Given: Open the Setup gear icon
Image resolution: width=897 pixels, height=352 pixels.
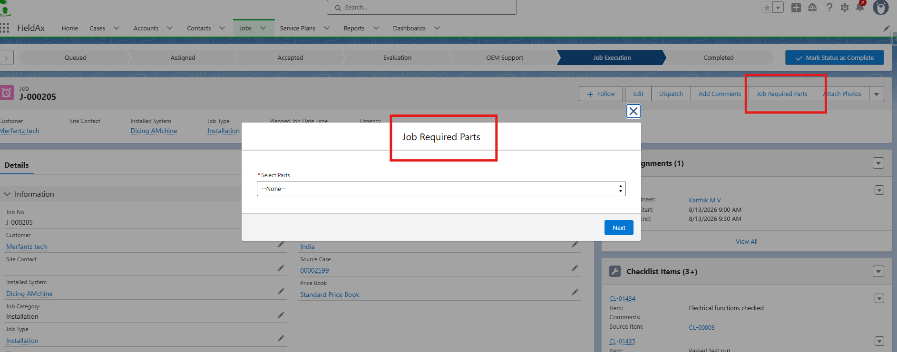Looking at the screenshot, I should [x=845, y=8].
